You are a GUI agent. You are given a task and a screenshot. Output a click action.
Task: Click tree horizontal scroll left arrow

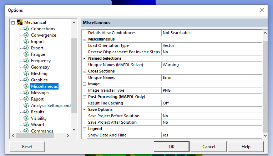tap(13, 135)
